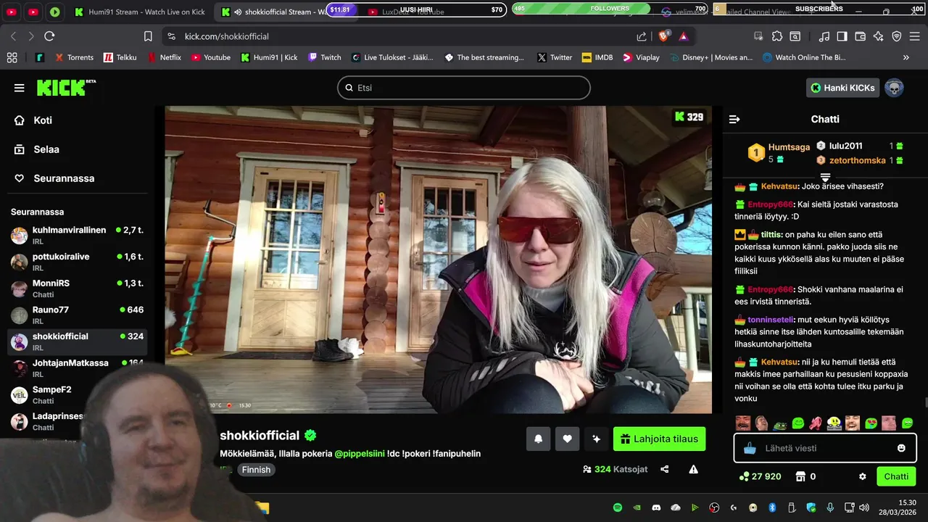Open chat settings gear
928x522 pixels.
pos(862,476)
